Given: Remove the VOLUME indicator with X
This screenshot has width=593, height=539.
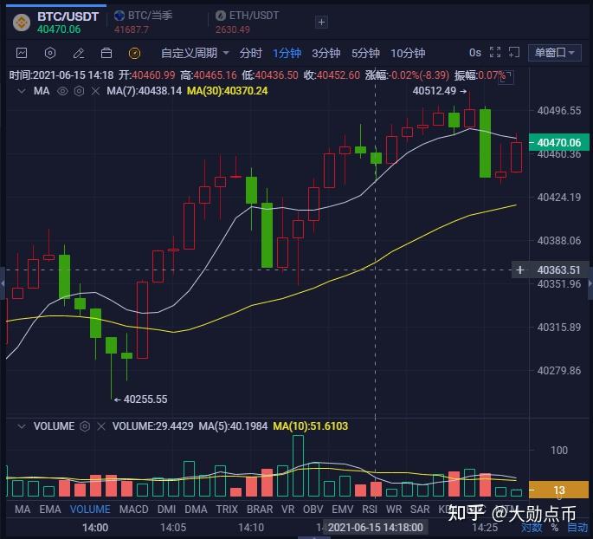Looking at the screenshot, I should pos(101,426).
